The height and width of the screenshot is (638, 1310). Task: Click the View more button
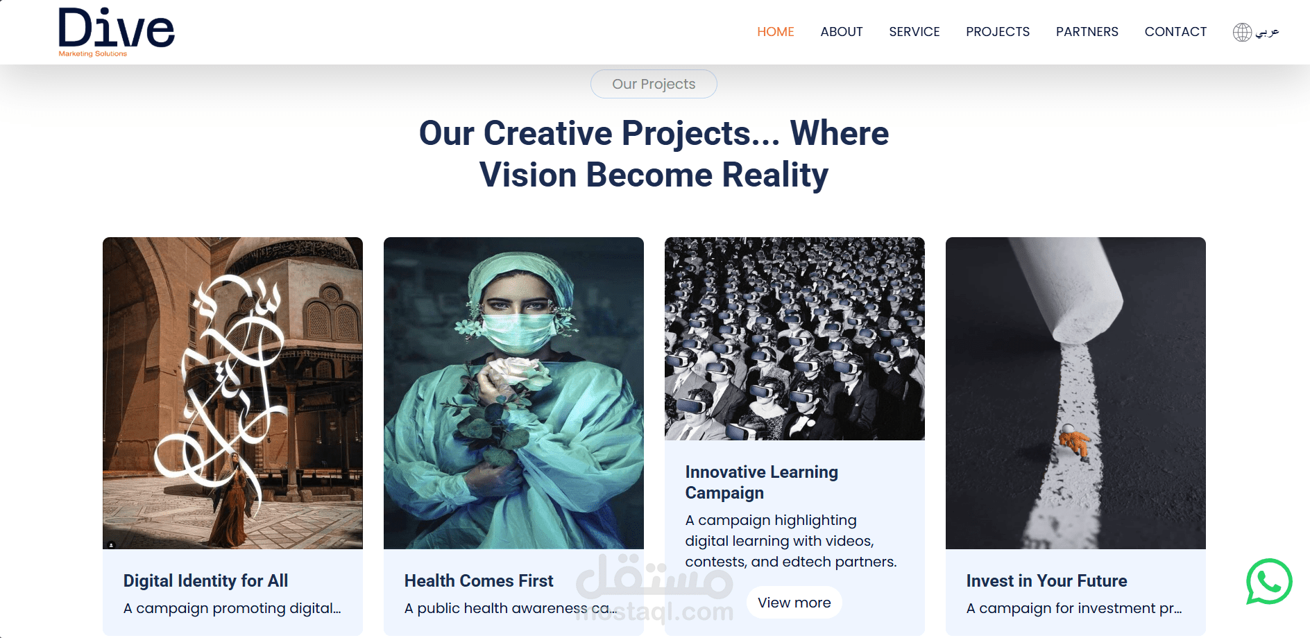[x=794, y=603]
